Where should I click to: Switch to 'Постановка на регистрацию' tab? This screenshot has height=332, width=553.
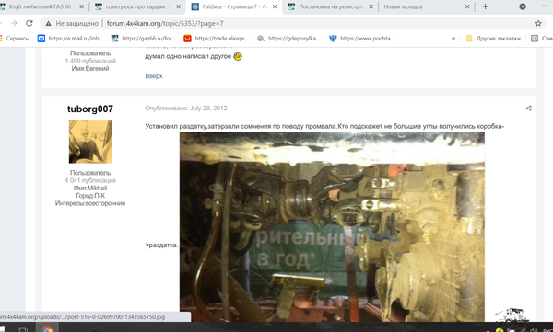(331, 6)
